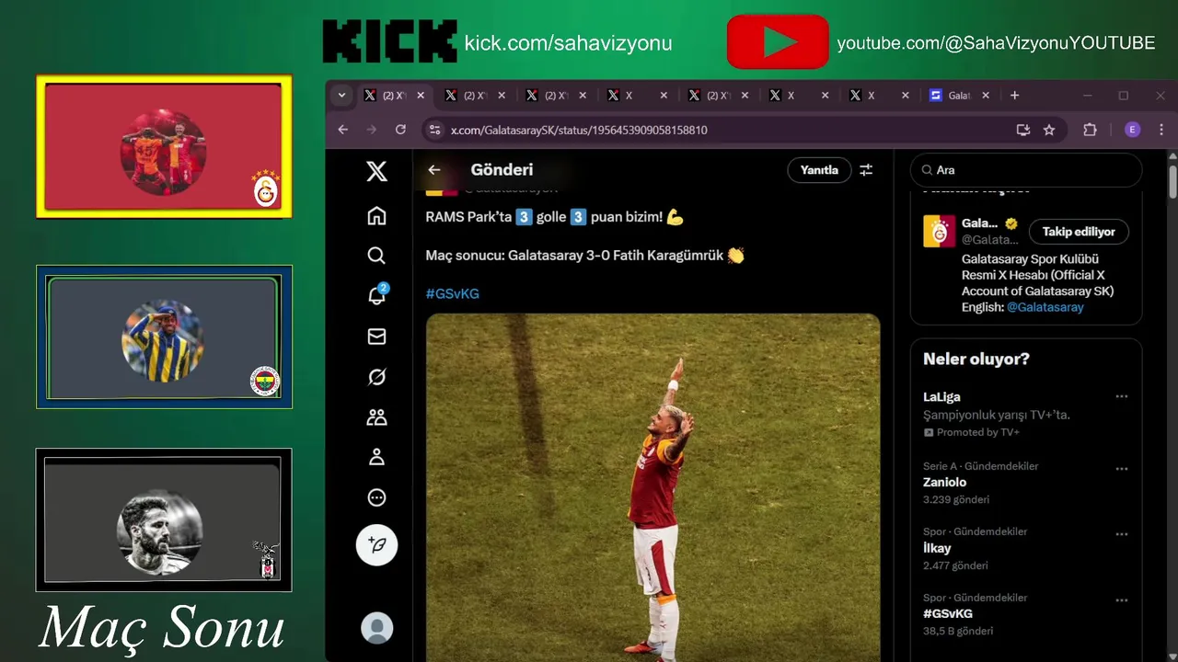Open the Chrome profile avatar E
The image size is (1178, 662).
click(1133, 130)
